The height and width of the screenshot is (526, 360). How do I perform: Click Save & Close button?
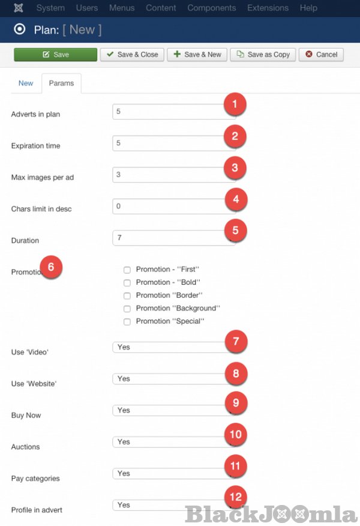[132, 55]
